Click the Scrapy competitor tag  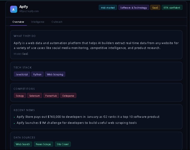point(20,96)
